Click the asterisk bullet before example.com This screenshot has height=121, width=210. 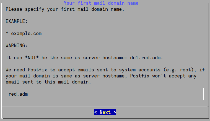click(x=7, y=33)
